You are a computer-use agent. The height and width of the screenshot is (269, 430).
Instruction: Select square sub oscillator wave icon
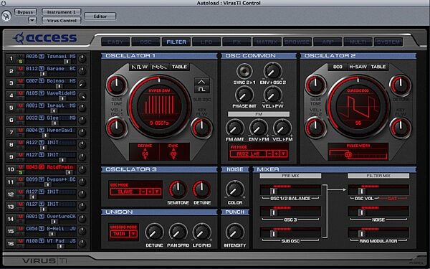point(201,89)
